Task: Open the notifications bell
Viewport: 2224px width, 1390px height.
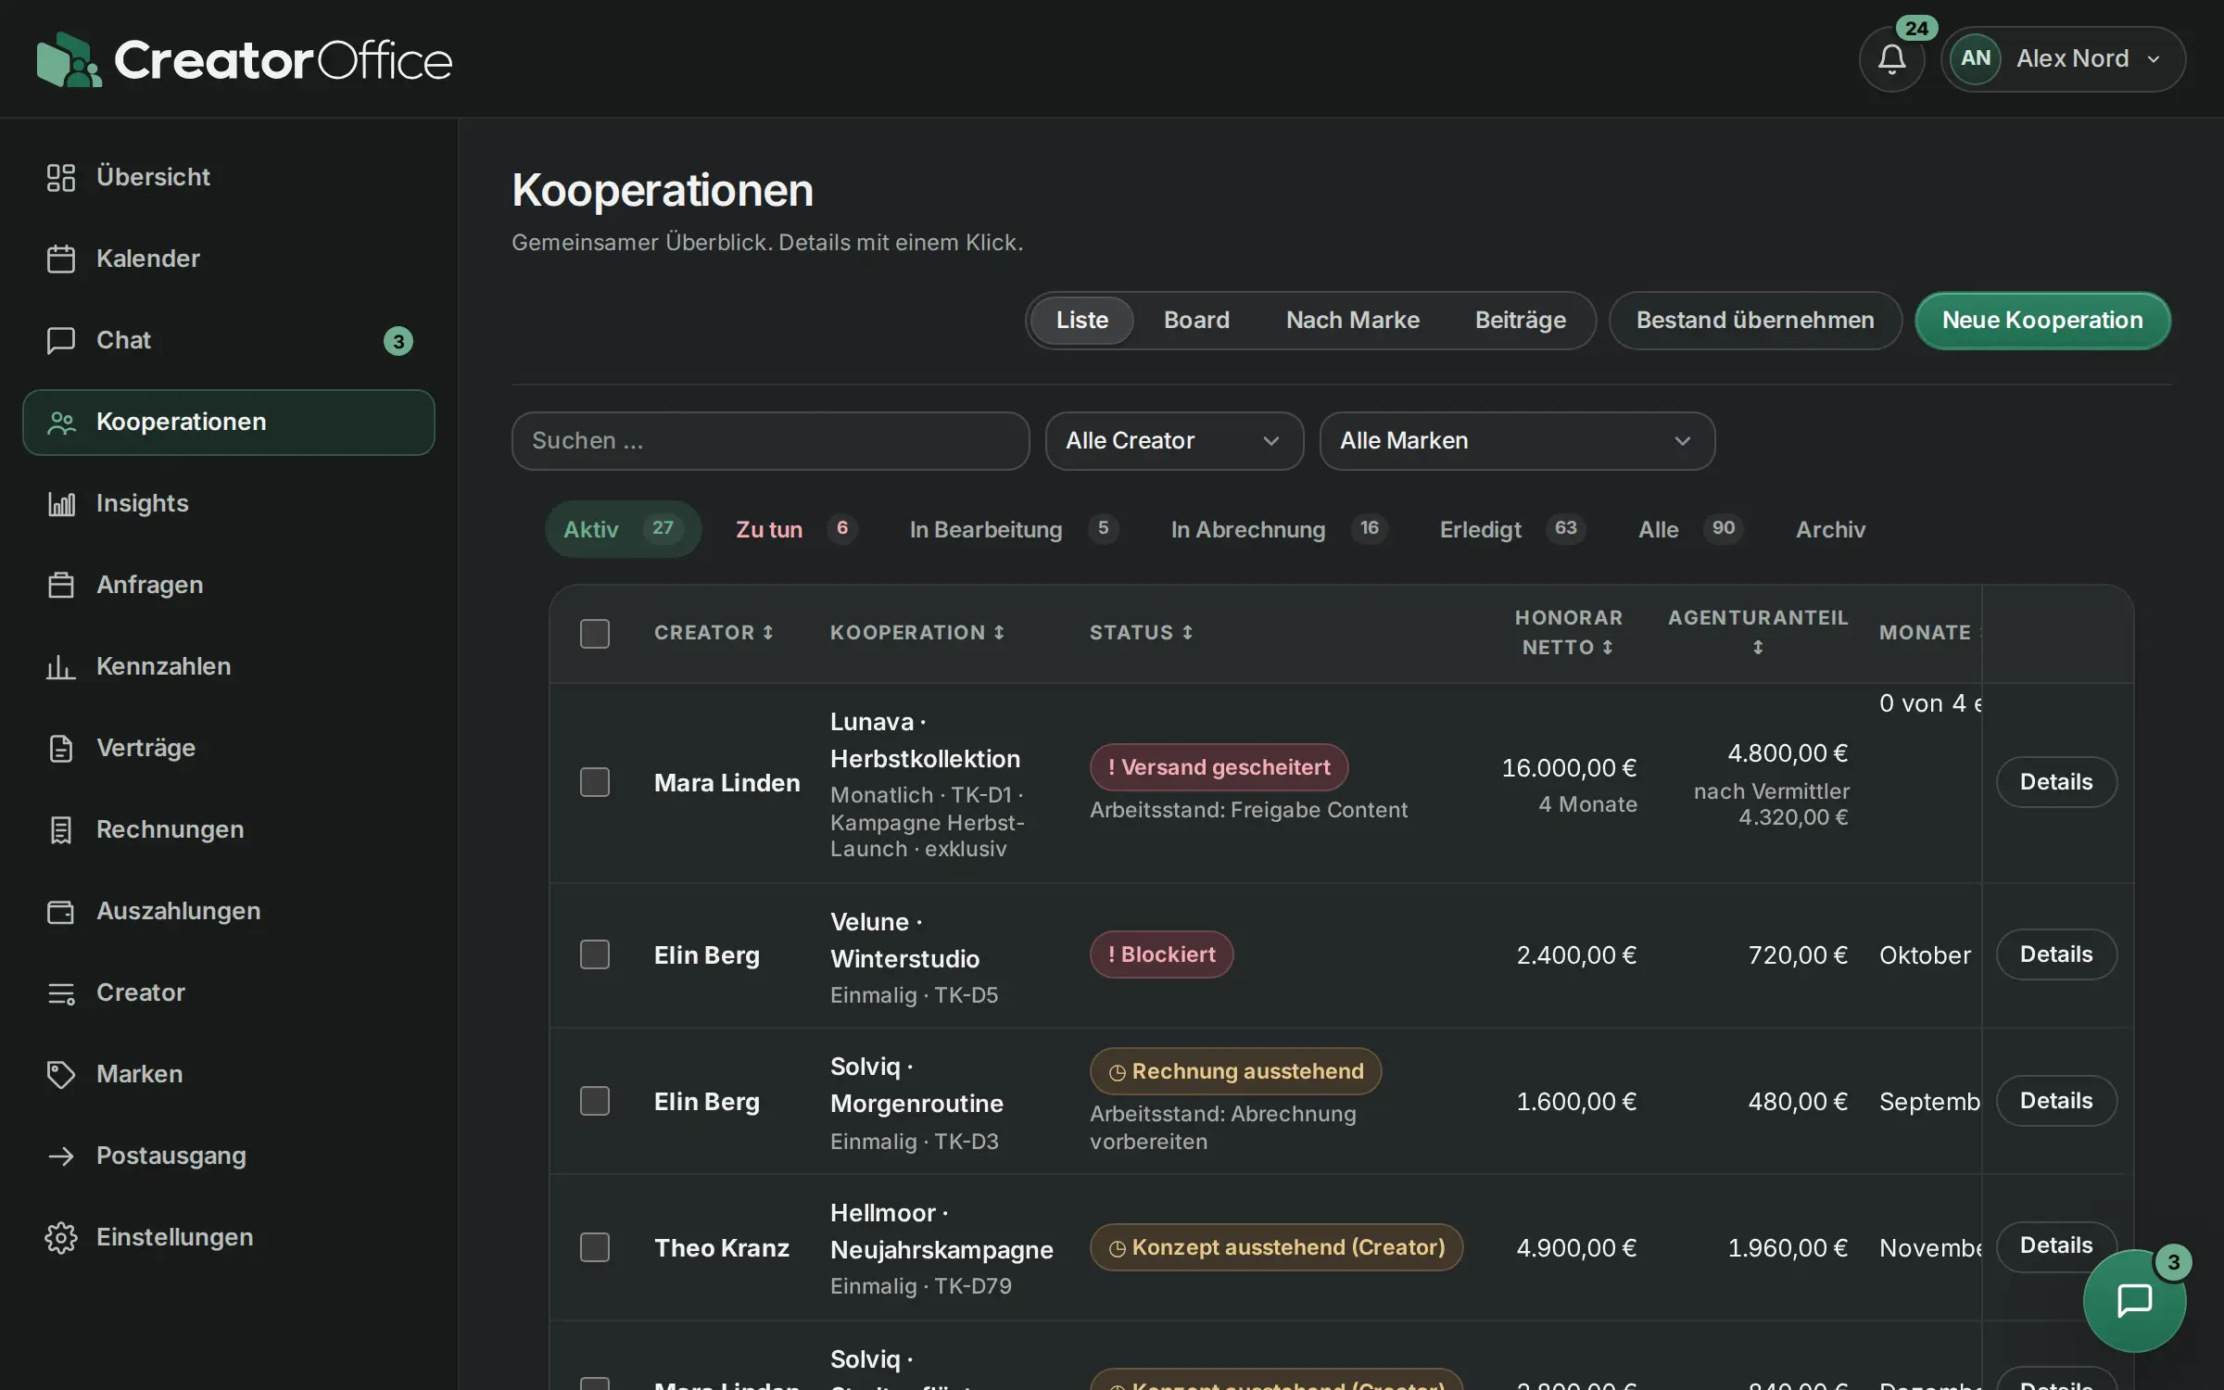Action: click(1891, 59)
